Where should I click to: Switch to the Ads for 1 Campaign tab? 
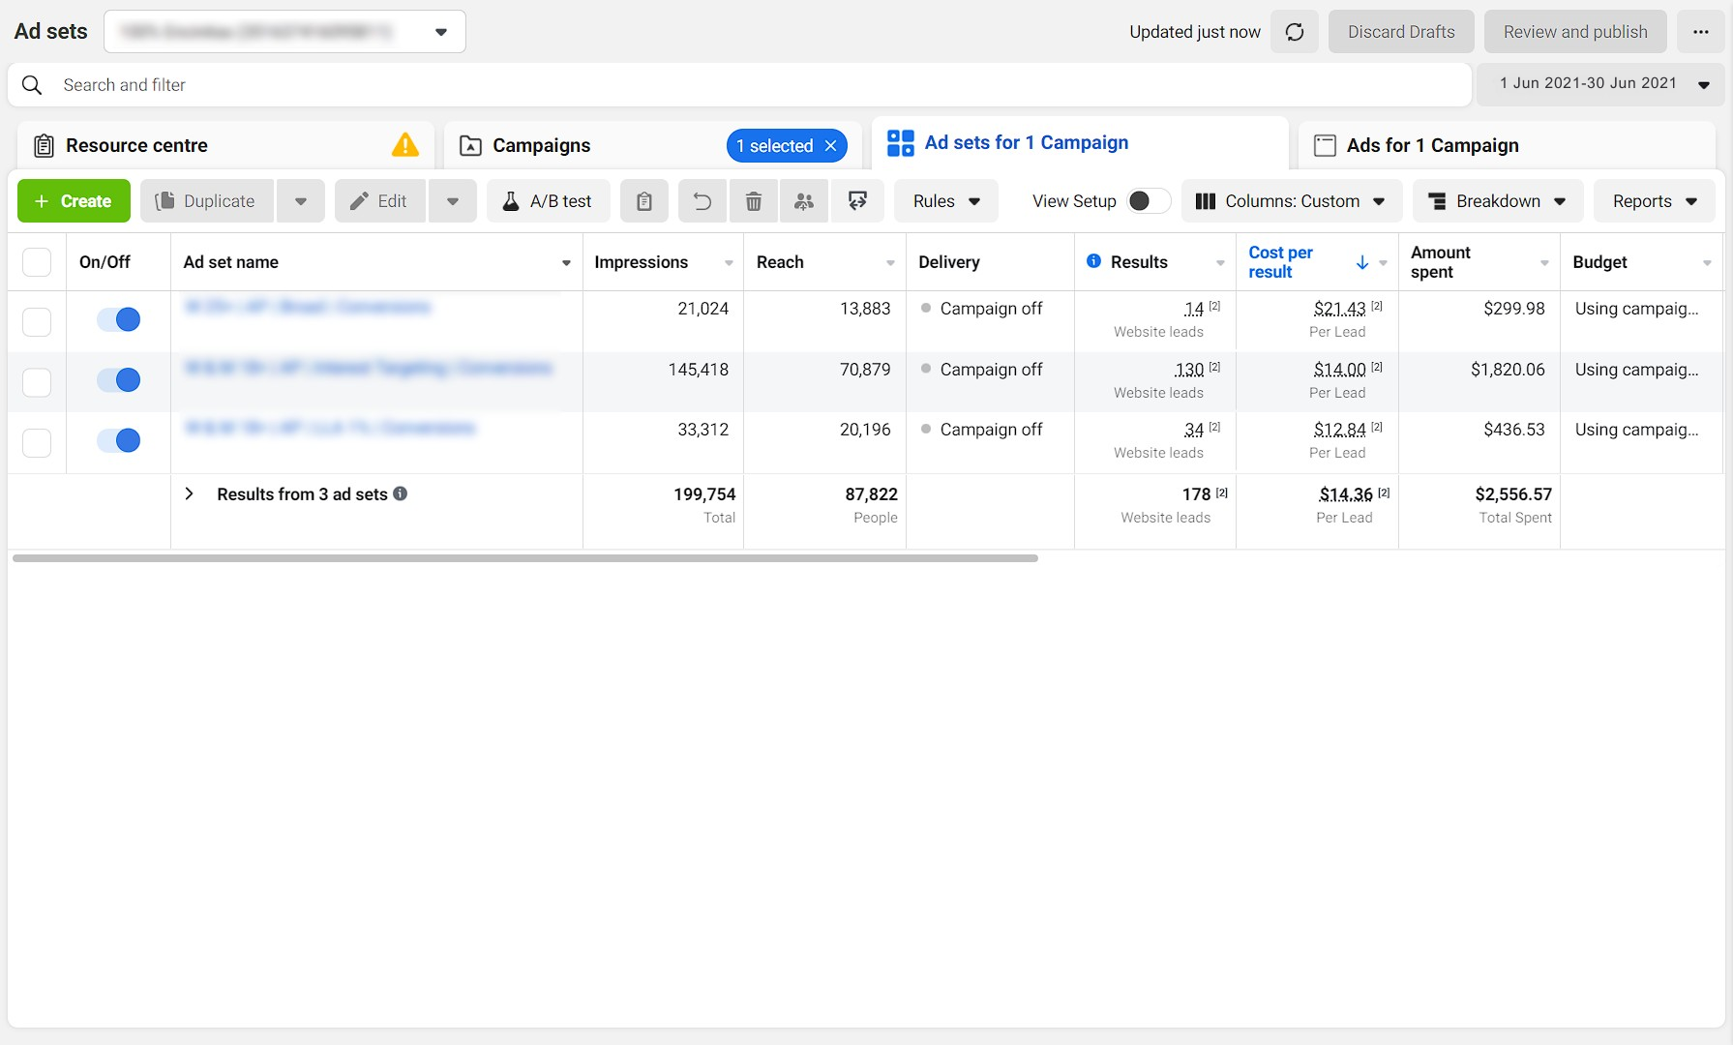pyautogui.click(x=1432, y=145)
